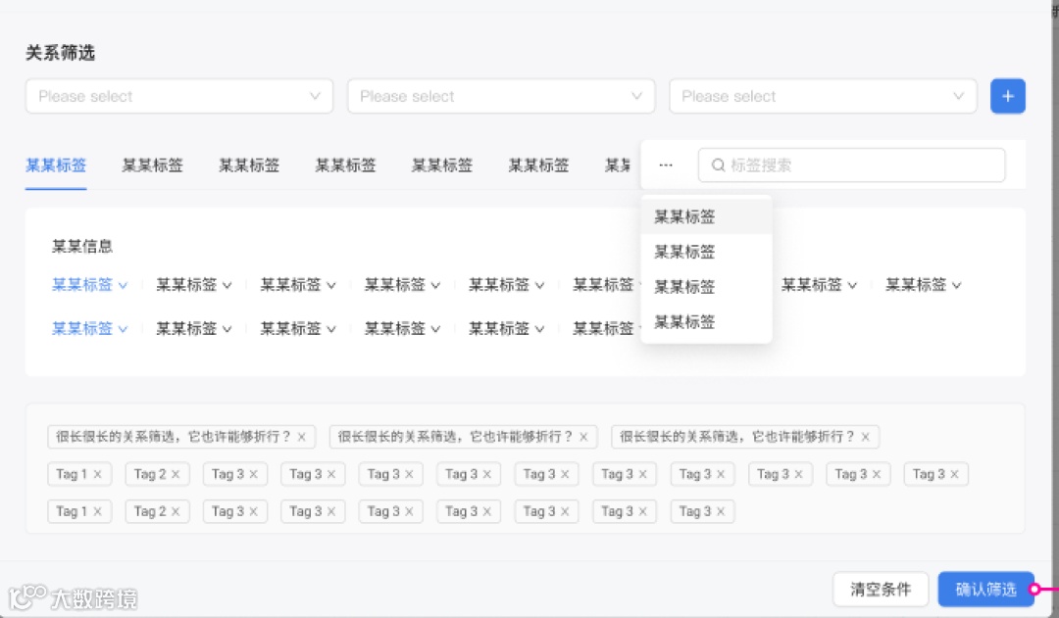Image resolution: width=1059 pixels, height=618 pixels.
Task: Focus the 标签搜索 search field
Action: (x=852, y=166)
